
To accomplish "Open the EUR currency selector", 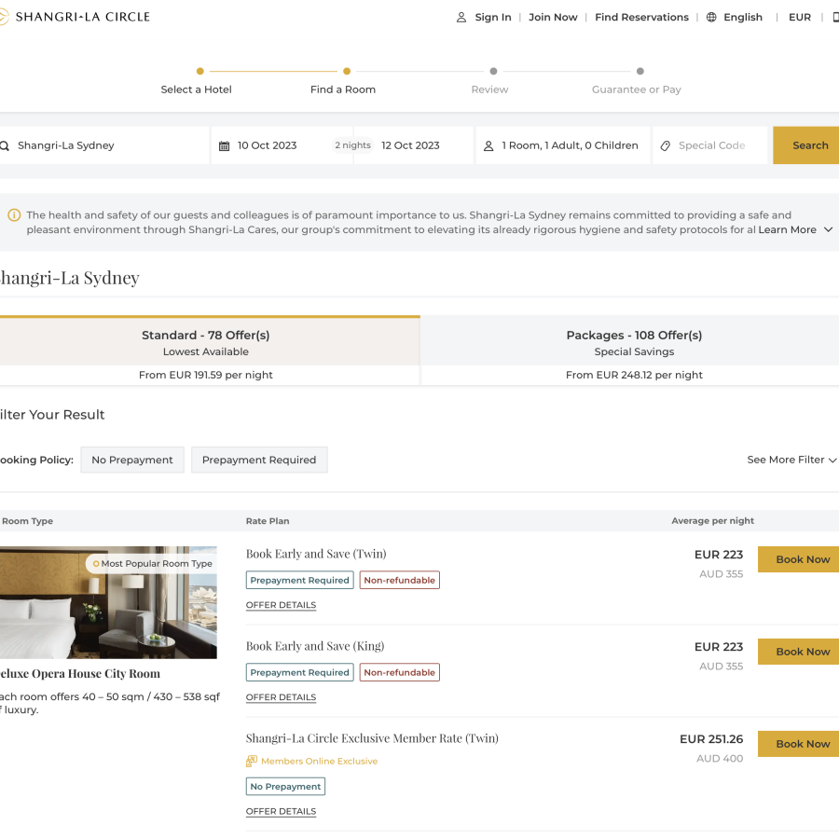I will [800, 17].
